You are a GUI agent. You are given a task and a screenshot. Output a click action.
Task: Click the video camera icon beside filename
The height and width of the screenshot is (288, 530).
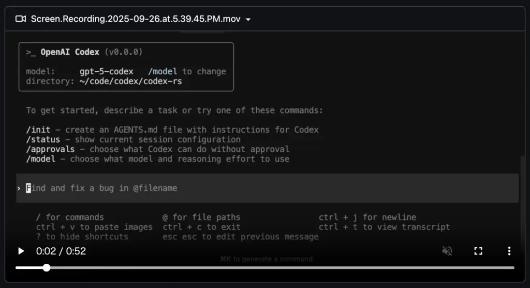point(21,19)
